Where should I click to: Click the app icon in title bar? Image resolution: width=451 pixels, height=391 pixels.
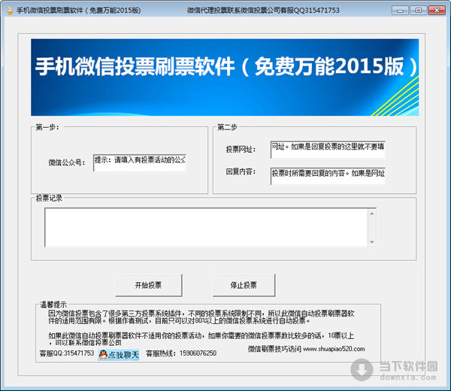[10, 11]
